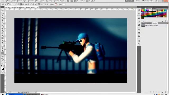Open the Ventana menu

(56, 1)
